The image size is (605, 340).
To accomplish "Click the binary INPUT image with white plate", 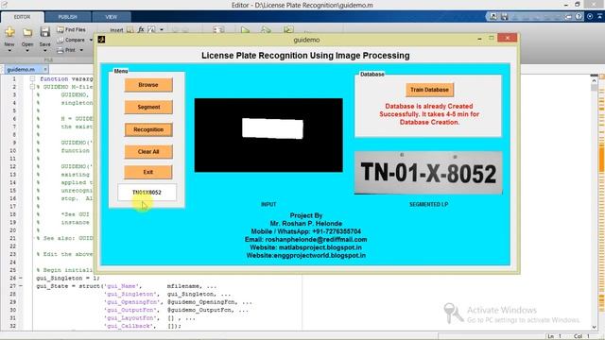I will pyautogui.click(x=268, y=135).
